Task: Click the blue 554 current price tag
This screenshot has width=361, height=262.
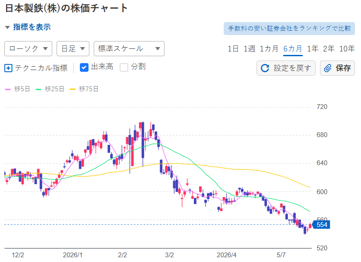Action: coord(321,225)
